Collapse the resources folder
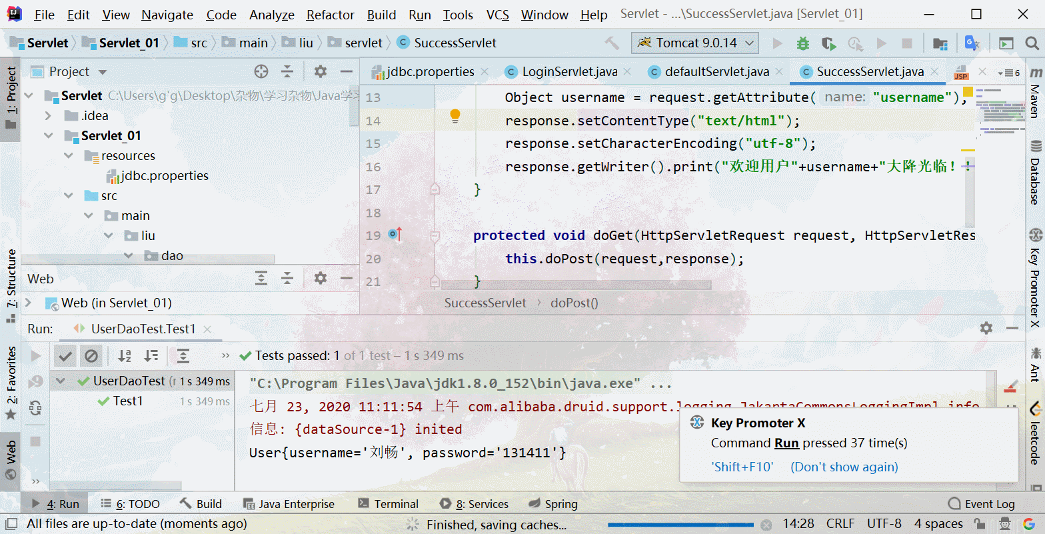 (x=68, y=156)
